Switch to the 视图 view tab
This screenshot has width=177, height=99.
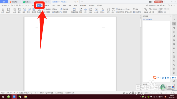[64, 6]
